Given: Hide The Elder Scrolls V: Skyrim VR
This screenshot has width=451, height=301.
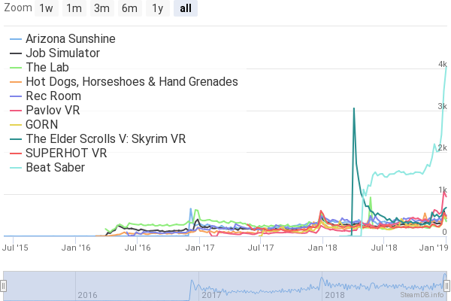Looking at the screenshot, I should (x=105, y=138).
